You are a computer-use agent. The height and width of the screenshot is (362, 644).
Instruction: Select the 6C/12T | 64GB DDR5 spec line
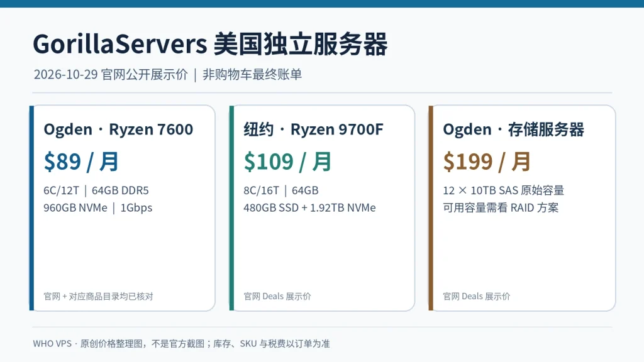(x=96, y=190)
